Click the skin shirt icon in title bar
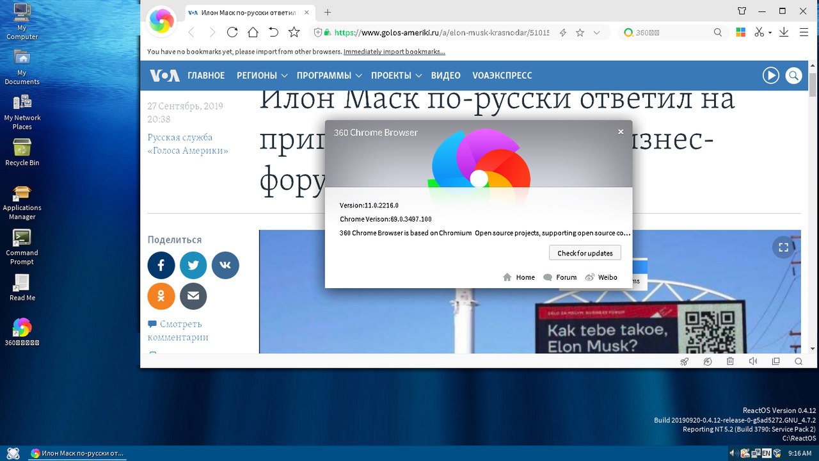 [x=742, y=11]
